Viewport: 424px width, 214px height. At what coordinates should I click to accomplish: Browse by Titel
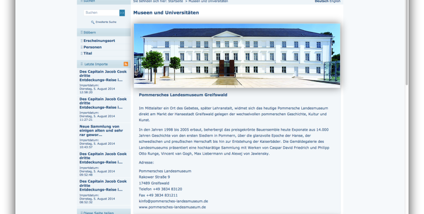[x=88, y=53]
